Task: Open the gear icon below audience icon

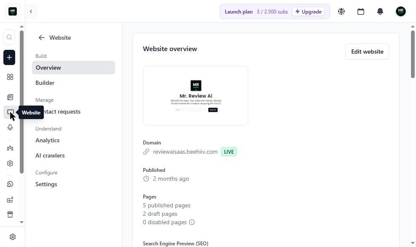Action: 10,163
